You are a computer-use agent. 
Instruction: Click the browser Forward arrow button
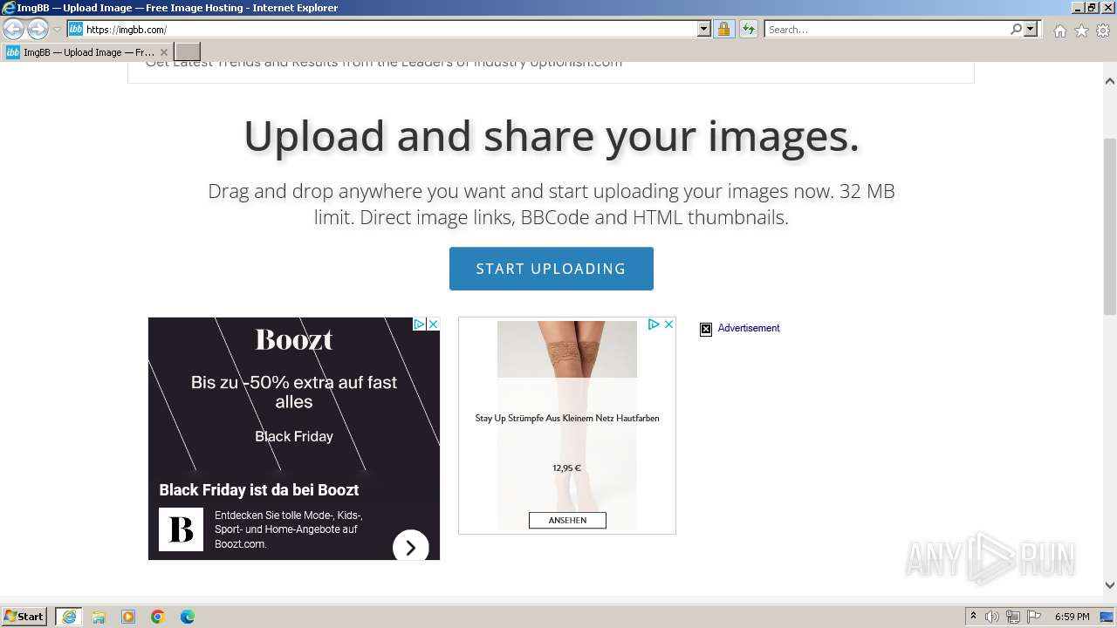point(38,30)
